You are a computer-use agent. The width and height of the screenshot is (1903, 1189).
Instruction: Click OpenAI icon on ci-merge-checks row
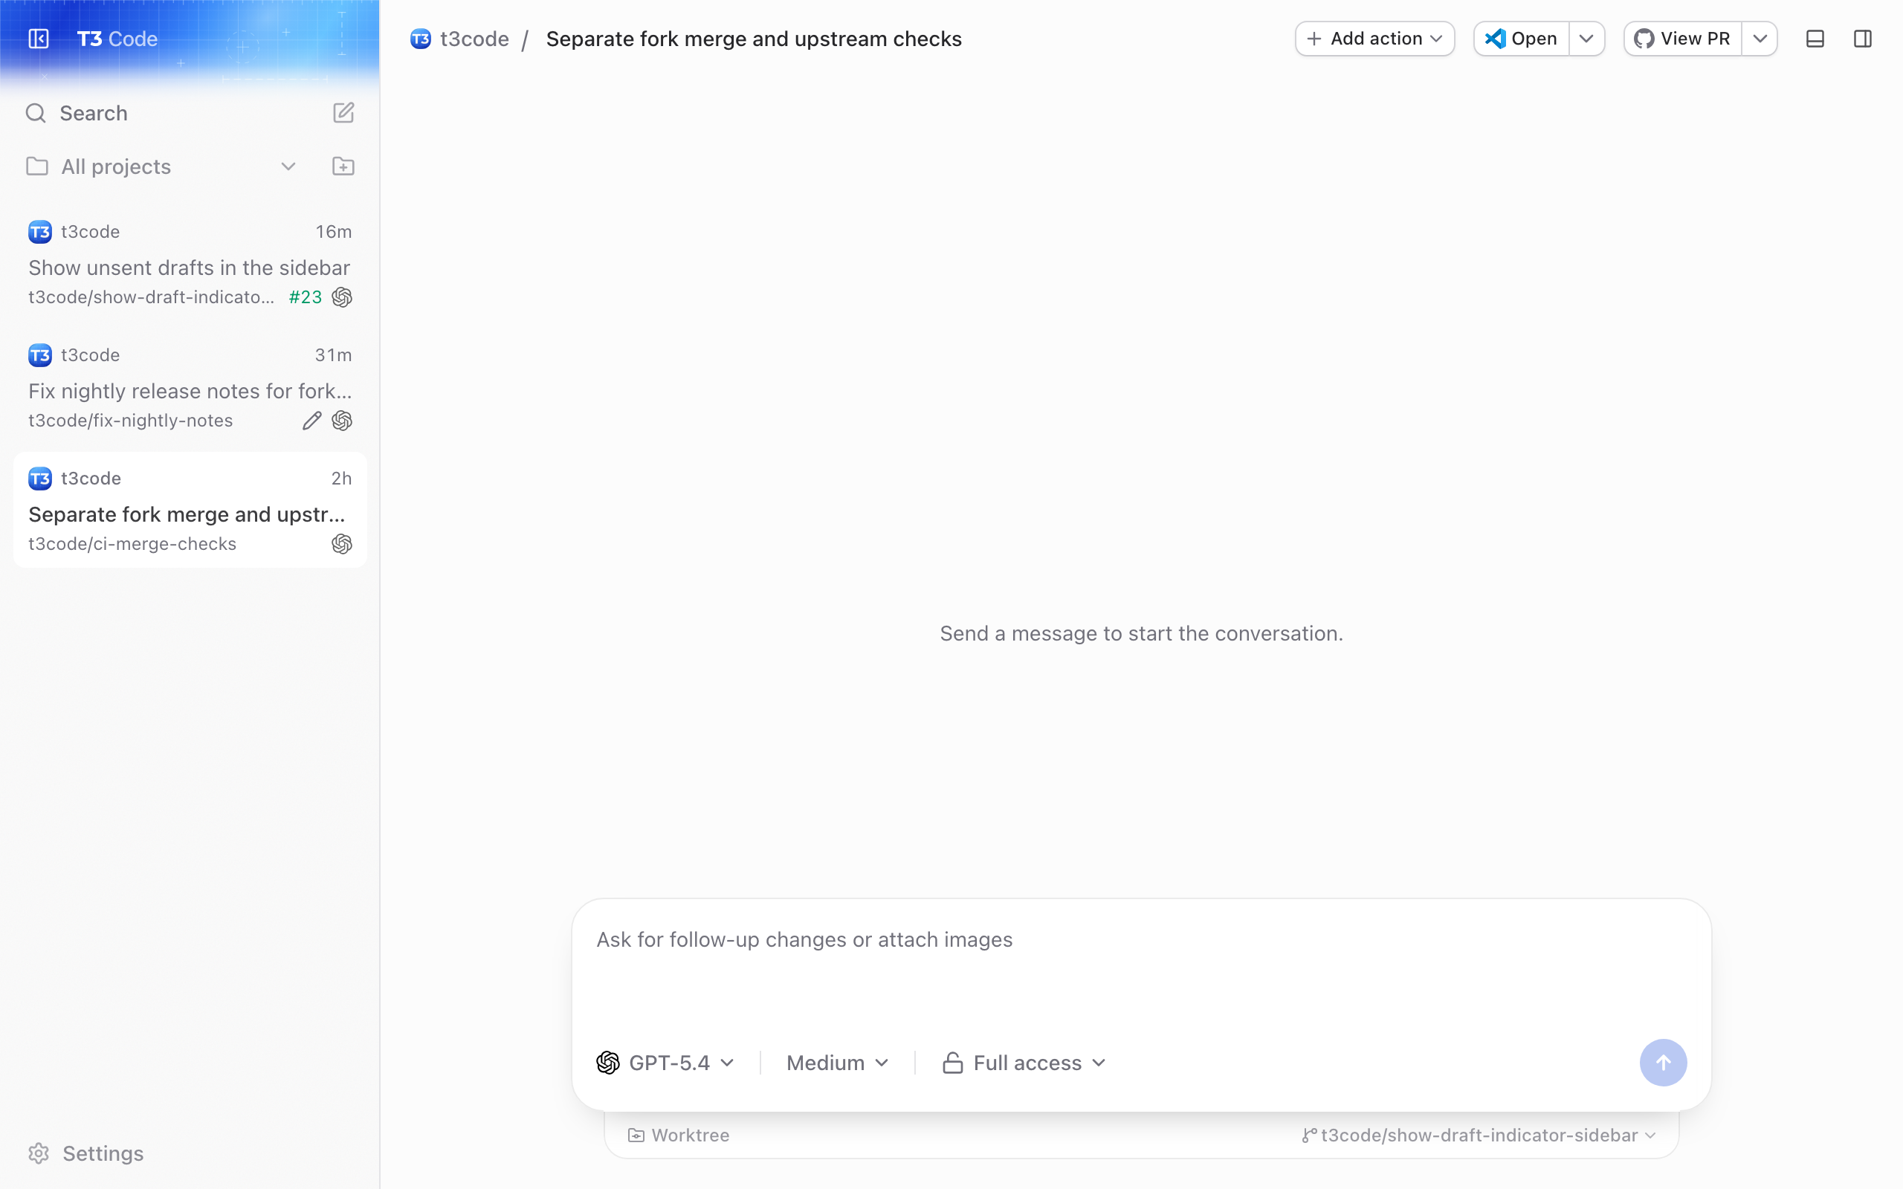pyautogui.click(x=342, y=544)
